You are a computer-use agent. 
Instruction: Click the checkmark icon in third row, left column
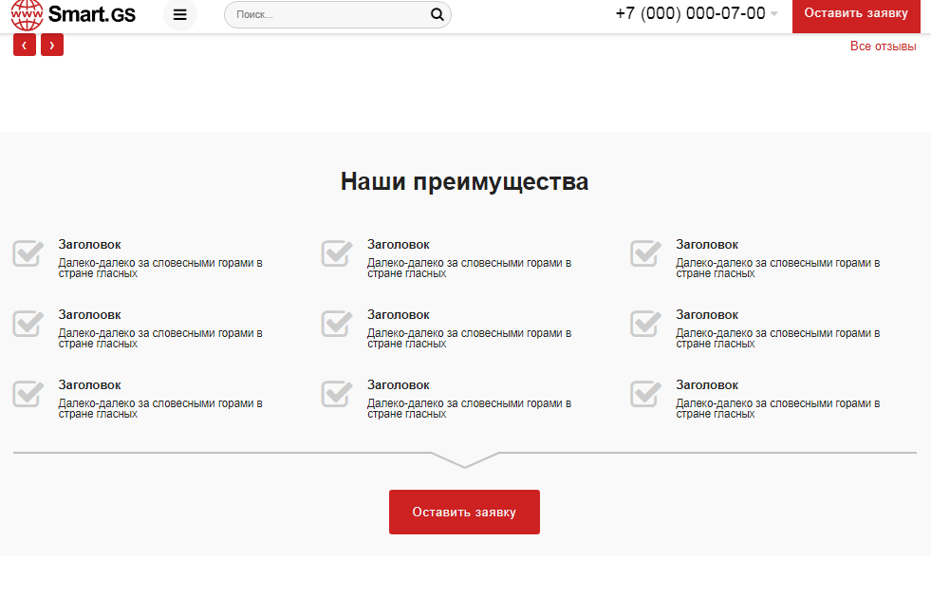[28, 394]
